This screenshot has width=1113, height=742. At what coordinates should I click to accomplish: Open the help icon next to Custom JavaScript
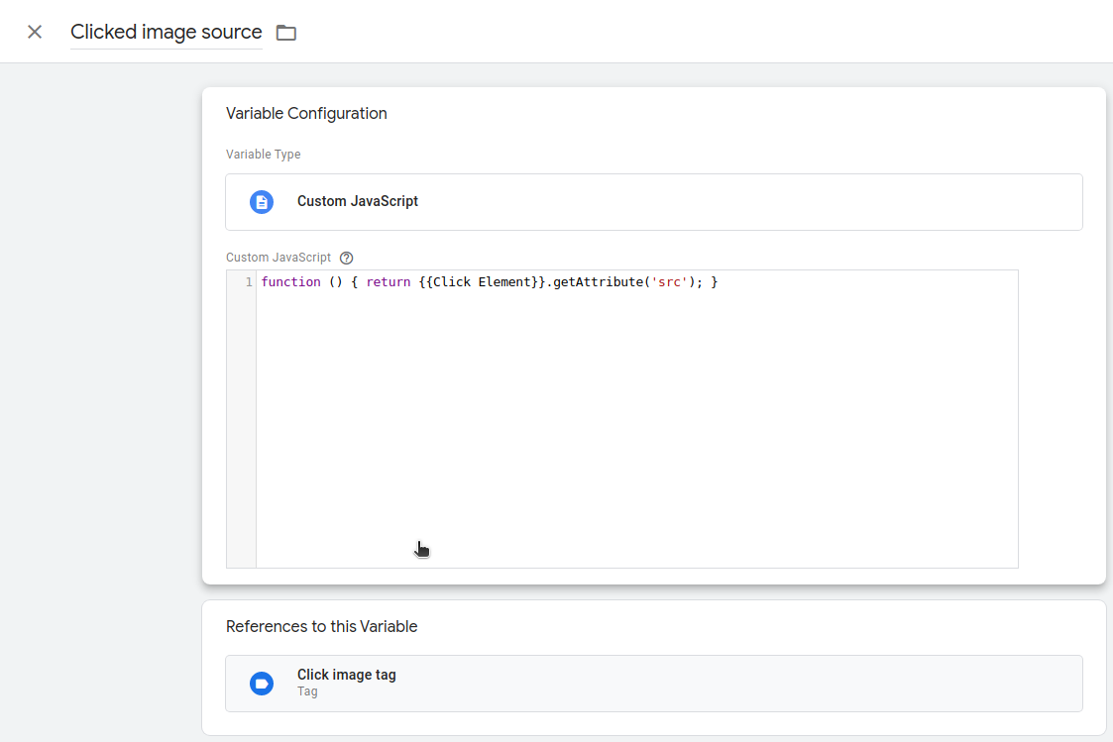click(x=346, y=258)
